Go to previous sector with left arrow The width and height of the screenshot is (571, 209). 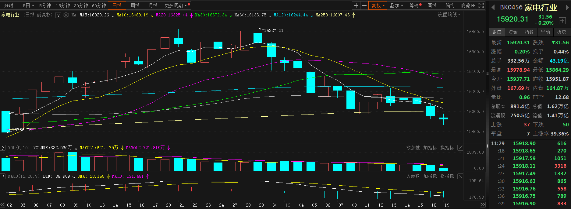point(493,8)
